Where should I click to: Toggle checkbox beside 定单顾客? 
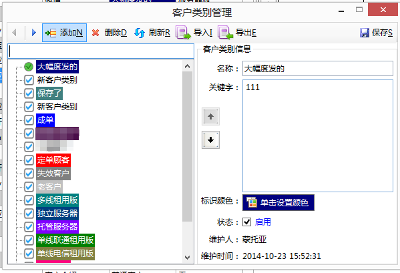pyautogui.click(x=29, y=160)
